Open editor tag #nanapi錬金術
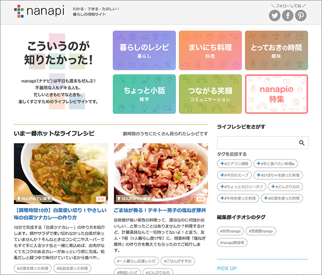 (x=232, y=243)
